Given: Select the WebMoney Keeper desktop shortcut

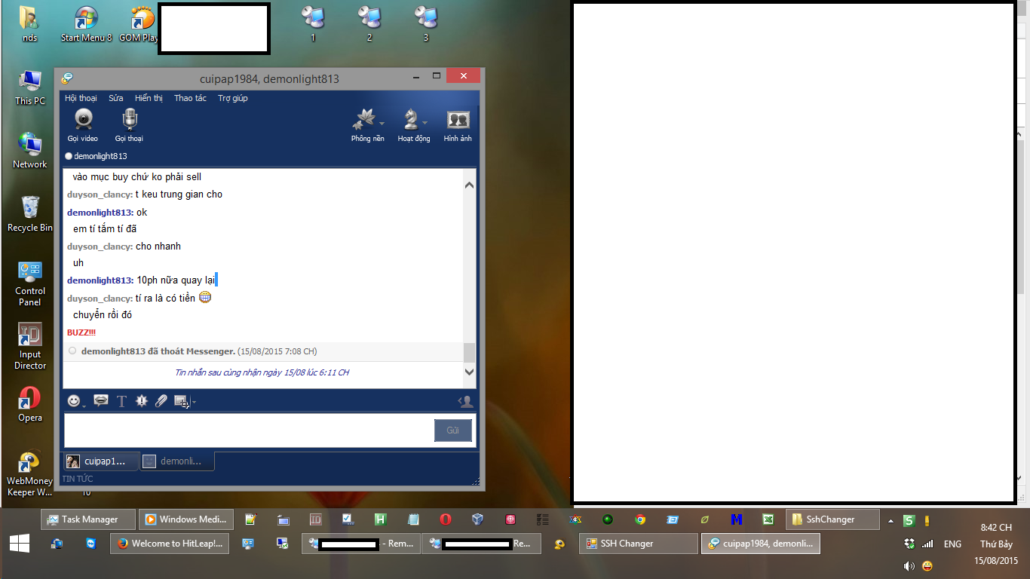Looking at the screenshot, I should (30, 474).
